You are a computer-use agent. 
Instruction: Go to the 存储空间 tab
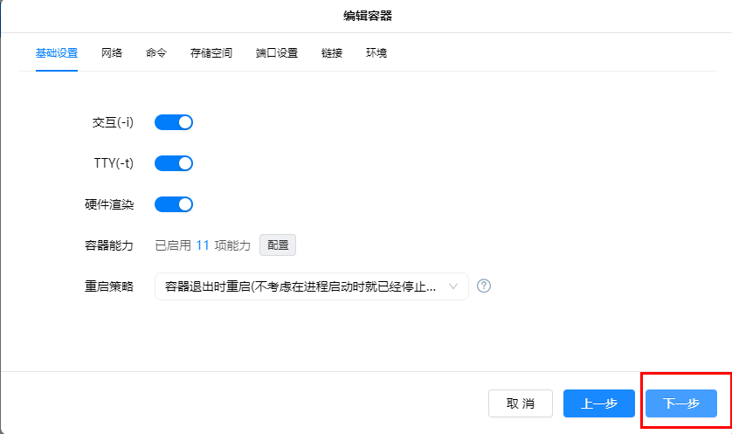click(211, 53)
